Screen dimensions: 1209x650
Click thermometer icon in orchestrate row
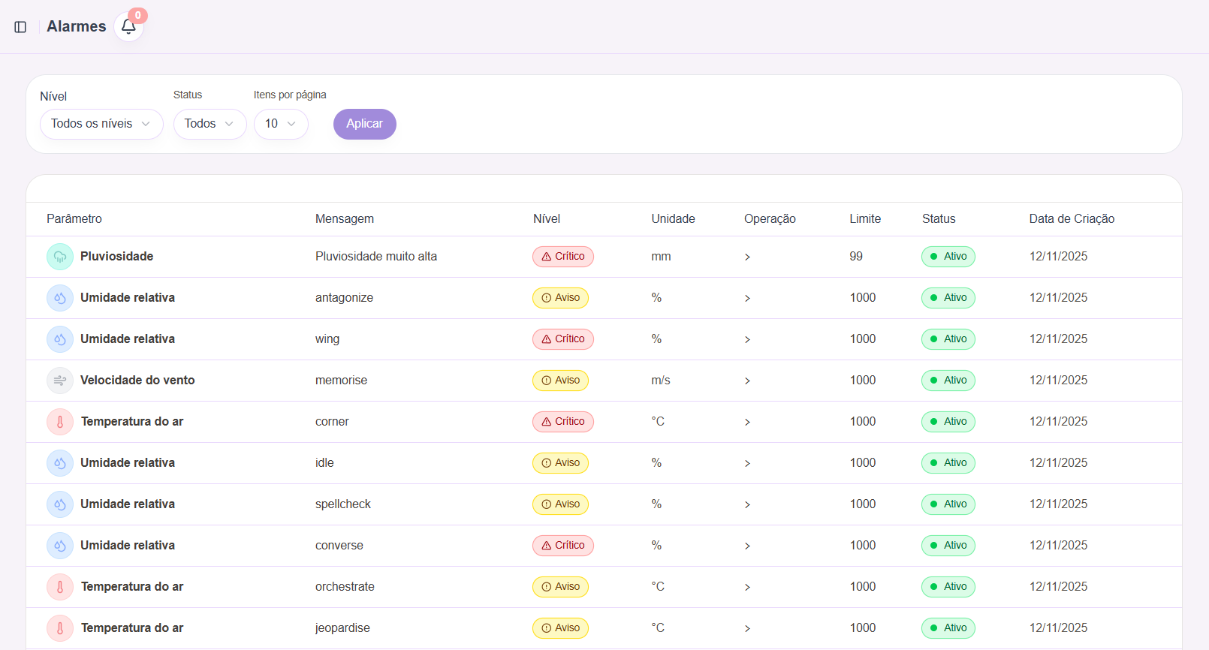click(60, 587)
